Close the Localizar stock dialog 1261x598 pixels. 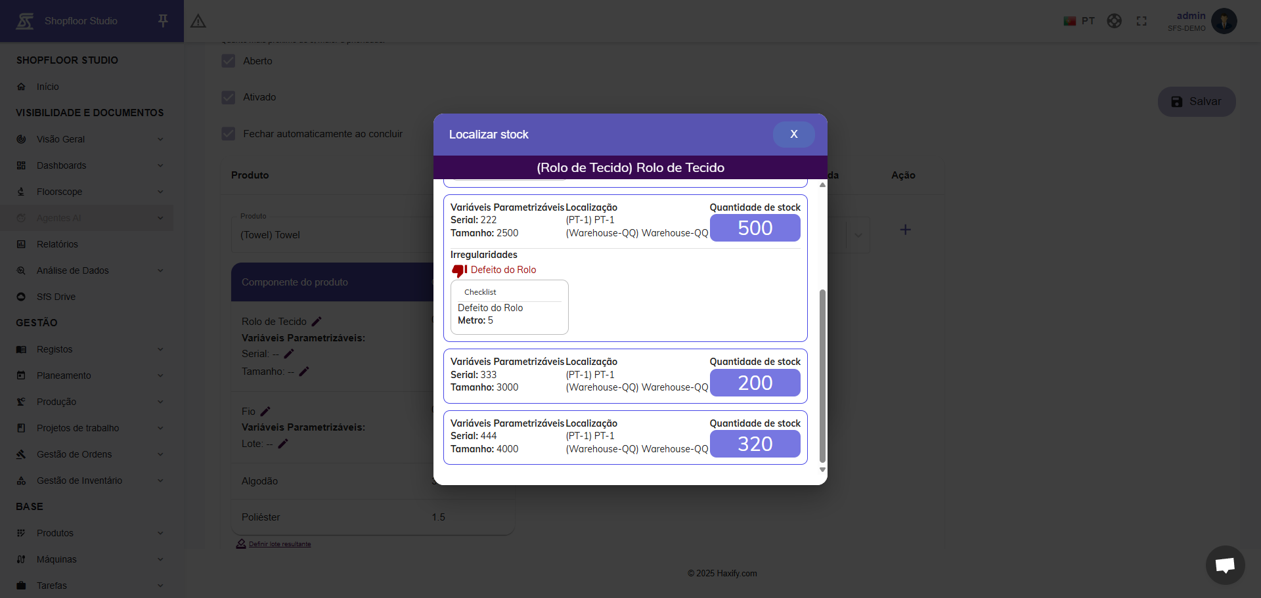793,135
